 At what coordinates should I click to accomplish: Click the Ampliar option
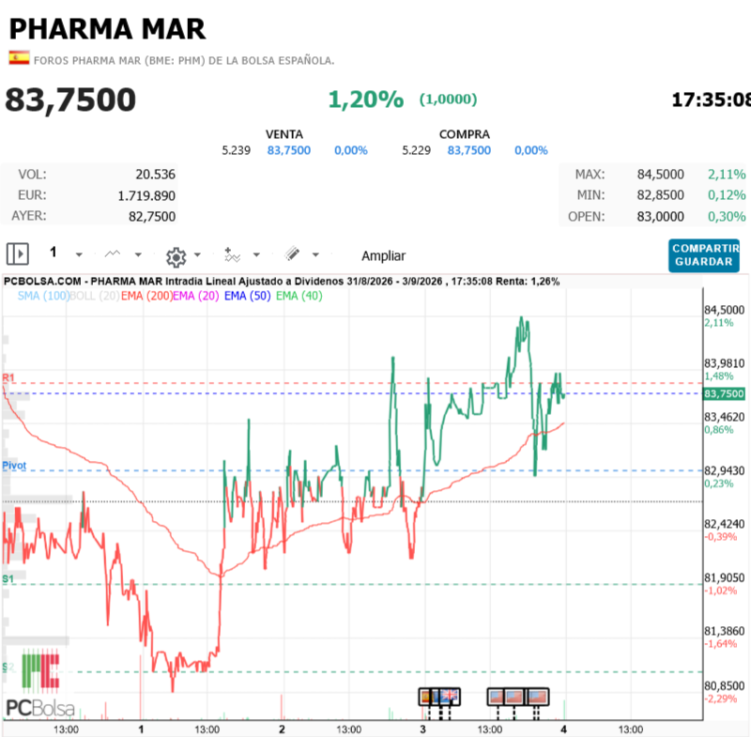point(383,255)
